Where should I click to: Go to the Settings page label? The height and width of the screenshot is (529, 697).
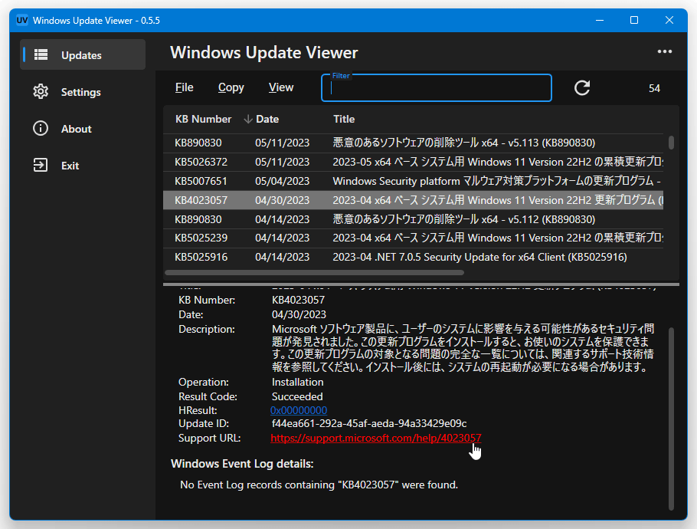pyautogui.click(x=81, y=92)
